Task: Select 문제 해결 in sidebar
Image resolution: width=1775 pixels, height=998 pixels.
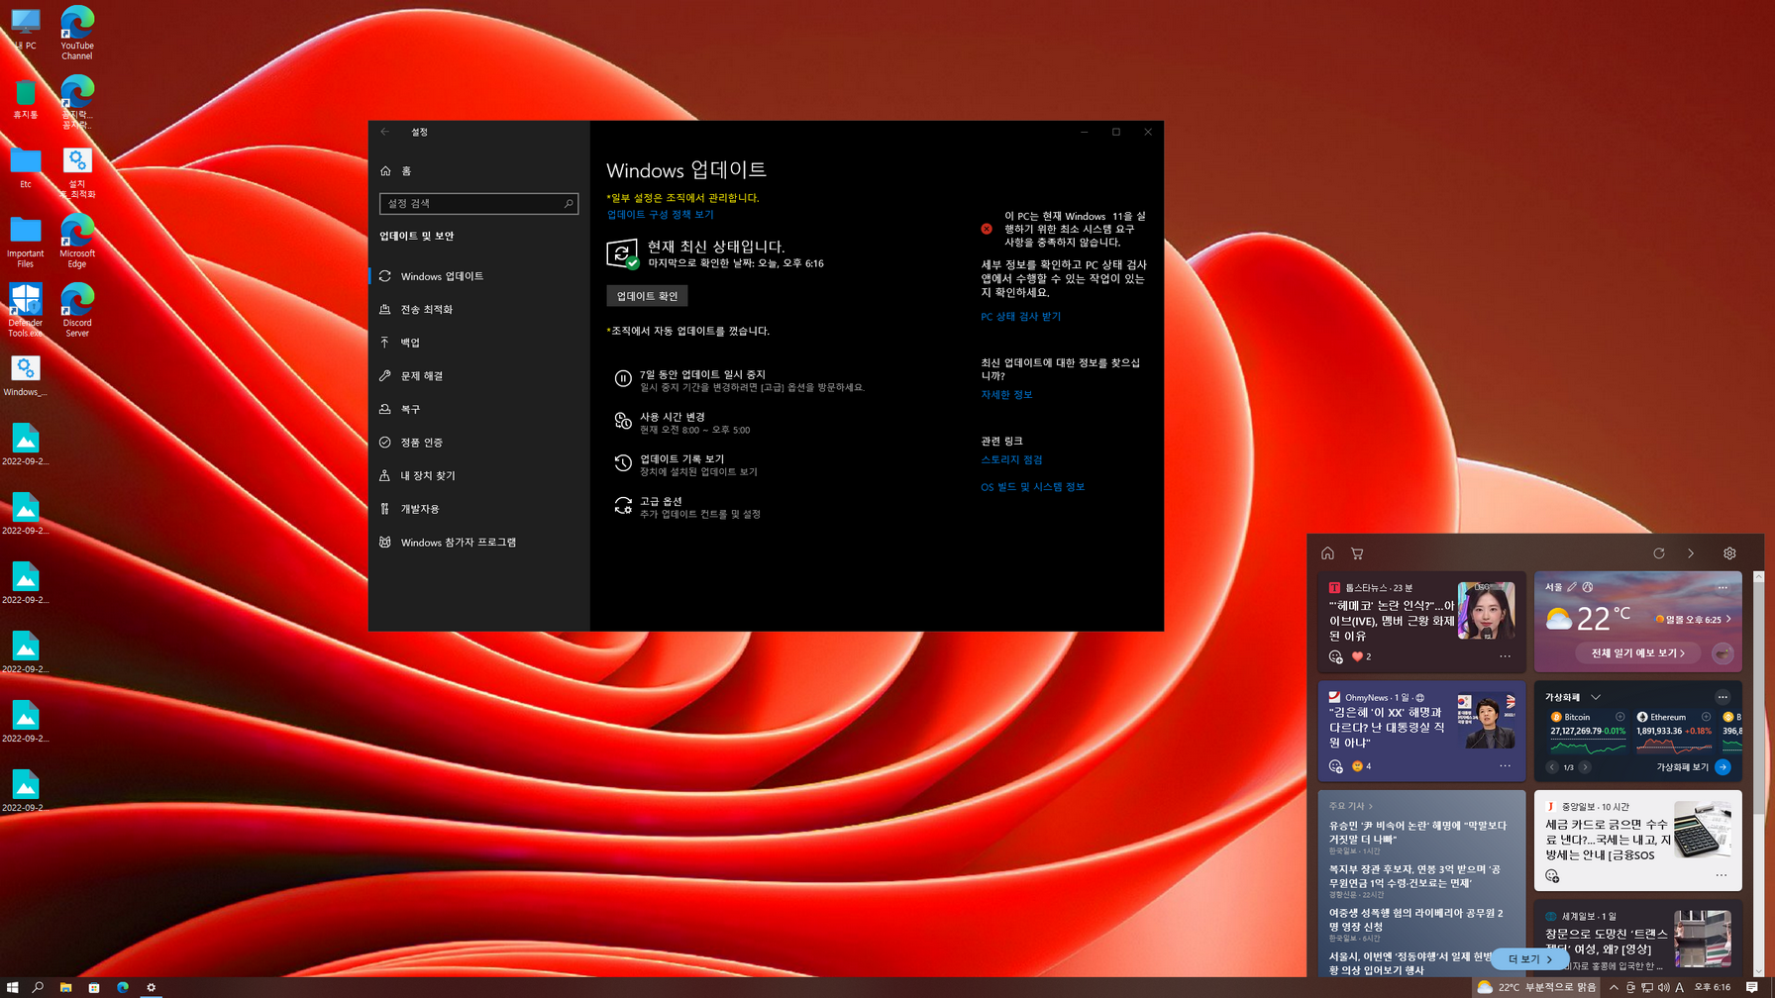Action: (479, 376)
